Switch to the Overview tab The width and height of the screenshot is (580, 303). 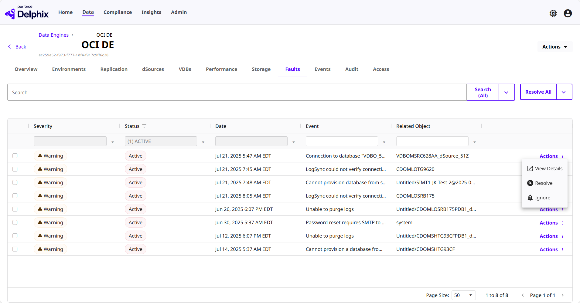[x=26, y=69]
